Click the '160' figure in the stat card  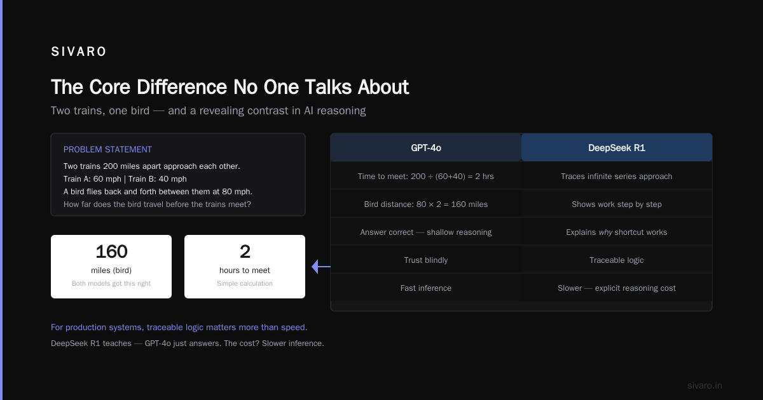pos(111,252)
